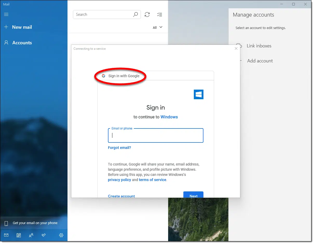
Task: Click the Email or phone field
Action: click(155, 135)
